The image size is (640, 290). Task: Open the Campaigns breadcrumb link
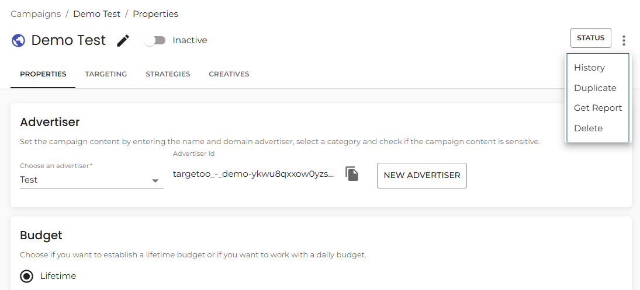click(x=36, y=14)
